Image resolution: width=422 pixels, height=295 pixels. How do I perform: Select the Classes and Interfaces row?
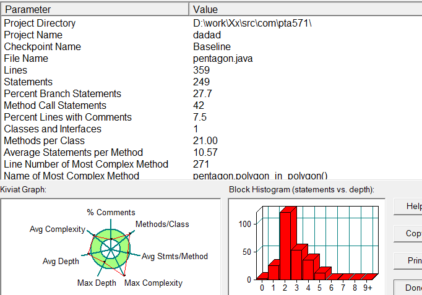(53, 129)
